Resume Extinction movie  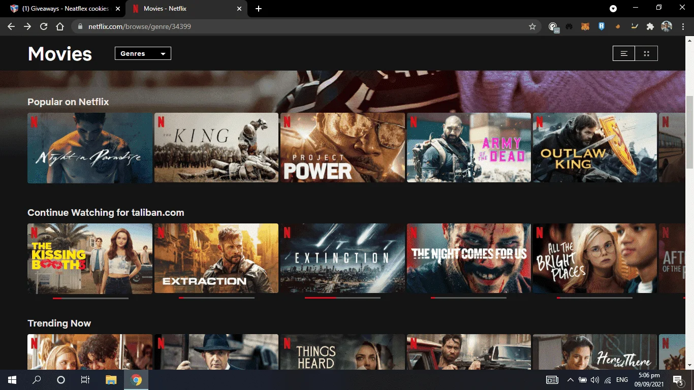342,258
